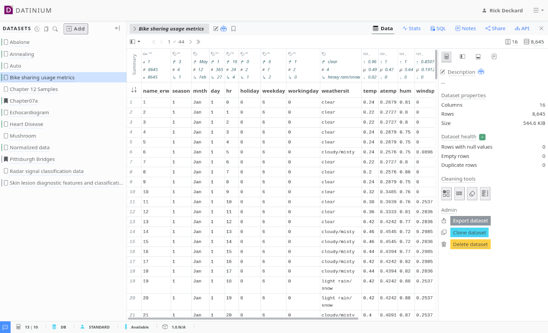
Task: Click the dataset search magnifier icon
Action: click(x=55, y=29)
